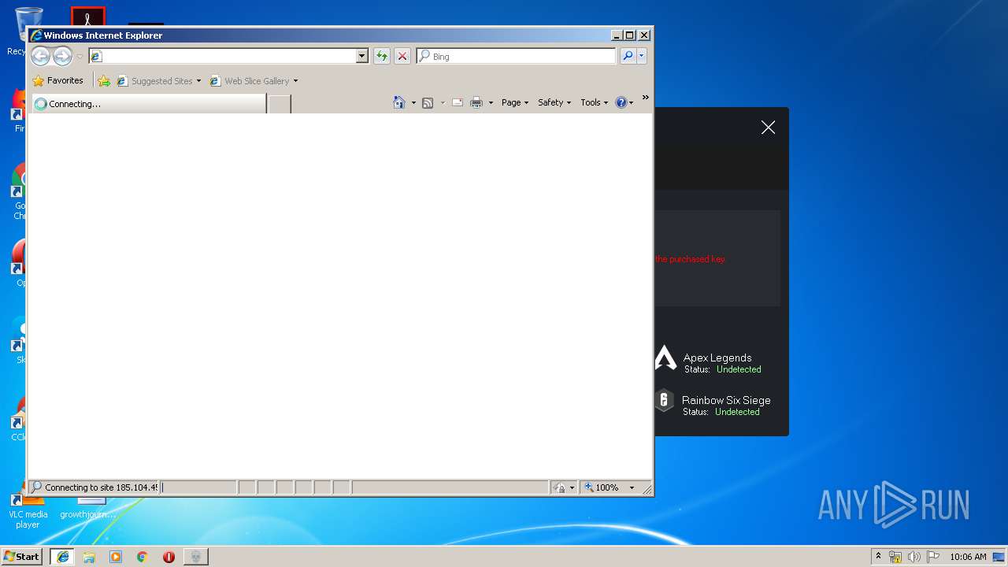Screen dimensions: 1008x567
Task: Click the Action Center flag icon
Action: 933,557
